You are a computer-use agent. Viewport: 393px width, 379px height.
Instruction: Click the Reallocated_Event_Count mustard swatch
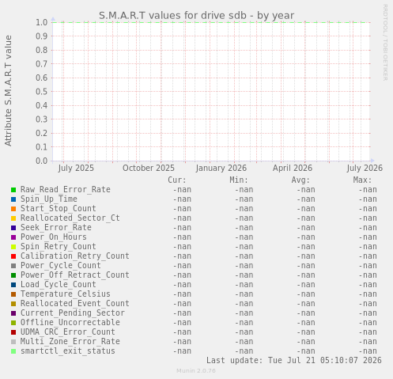(x=13, y=304)
